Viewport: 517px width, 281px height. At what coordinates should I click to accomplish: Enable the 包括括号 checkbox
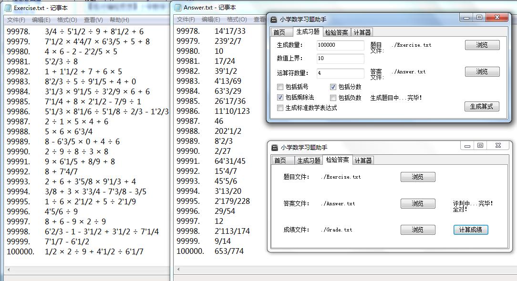tap(280, 87)
